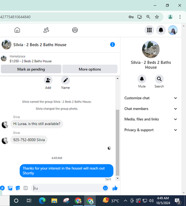Expand Privacy & support section
186x206 pixels.
(x=151, y=130)
